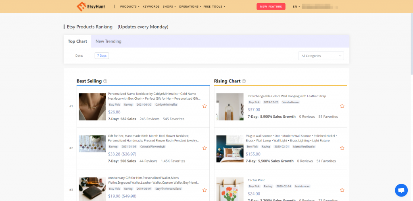
Task: Star the Cactus Print listing
Action: tap(342, 190)
